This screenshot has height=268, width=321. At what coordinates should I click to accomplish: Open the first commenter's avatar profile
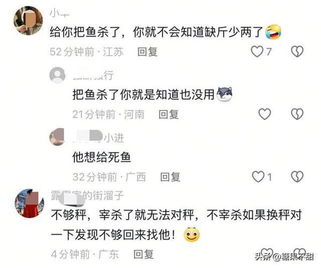tap(28, 20)
